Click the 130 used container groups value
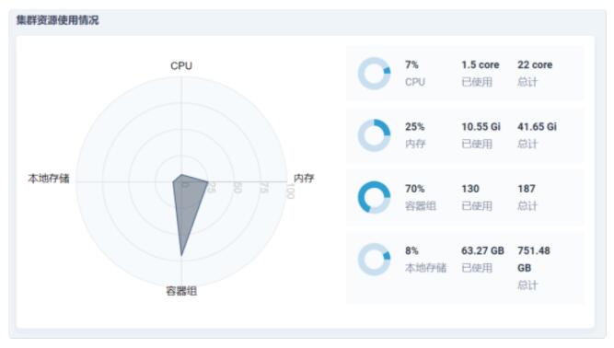Screen dimensions: 614x348 470,189
